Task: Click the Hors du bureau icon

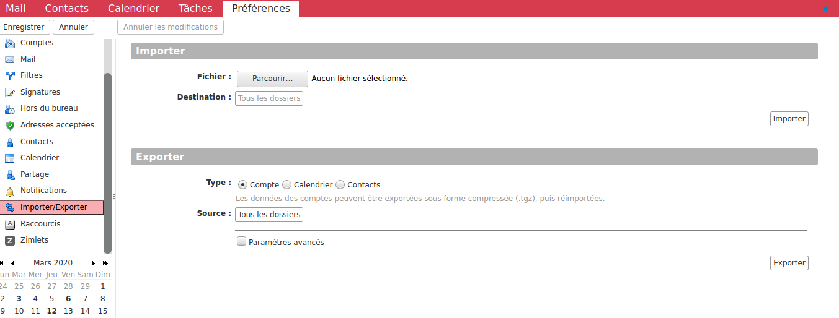Action: pos(9,109)
